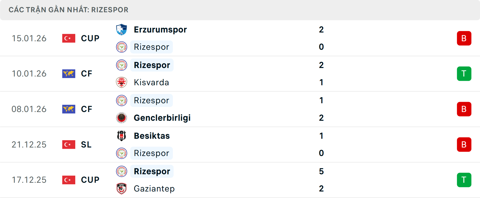Screen dimensions: 480x198
Task: Click the green T result badge for Kisvarda match
Action: click(x=464, y=73)
